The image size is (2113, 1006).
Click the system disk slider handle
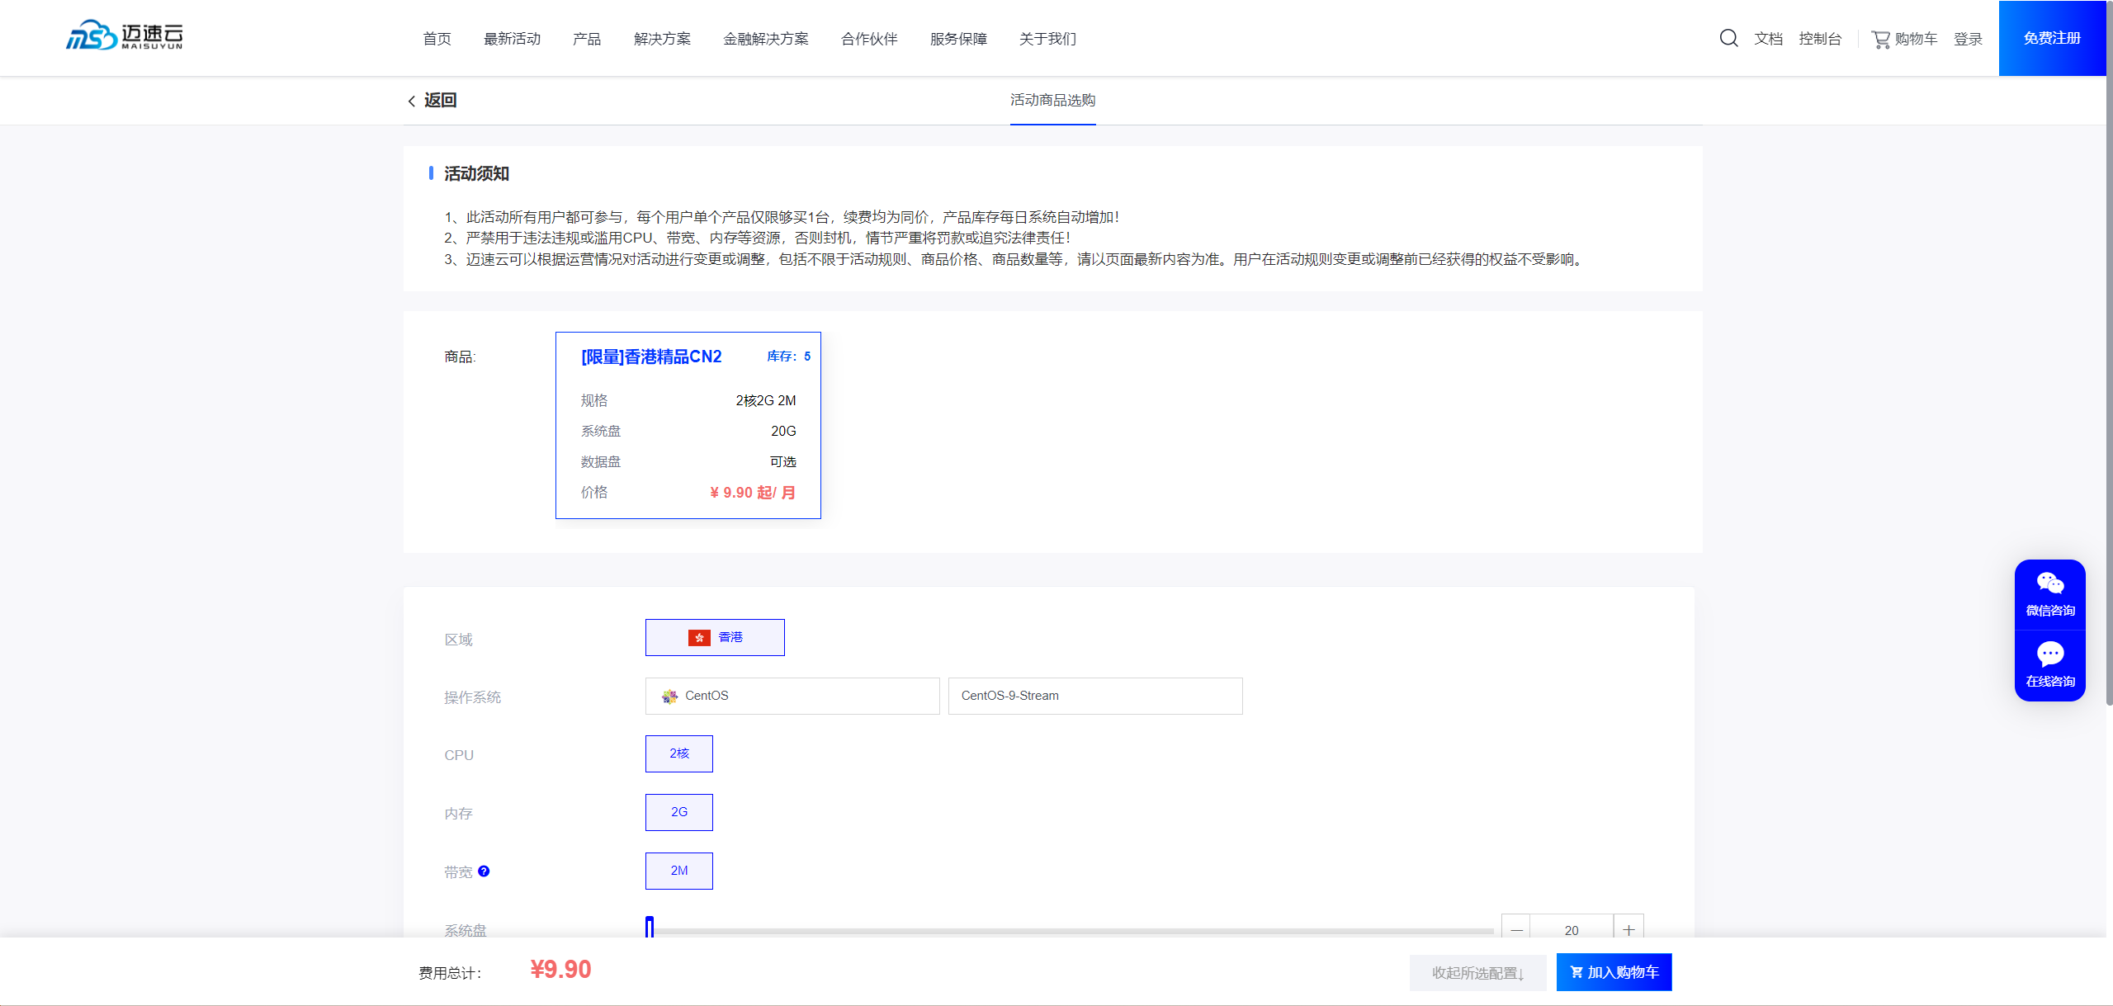(650, 928)
